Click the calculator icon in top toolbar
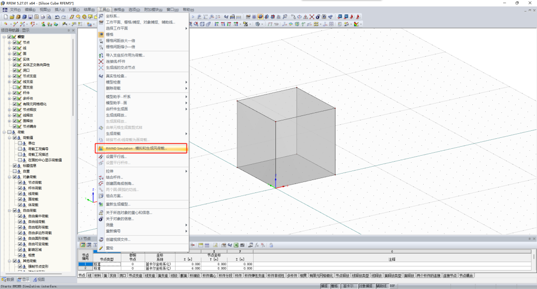537x289 pixels. [x=232, y=16]
